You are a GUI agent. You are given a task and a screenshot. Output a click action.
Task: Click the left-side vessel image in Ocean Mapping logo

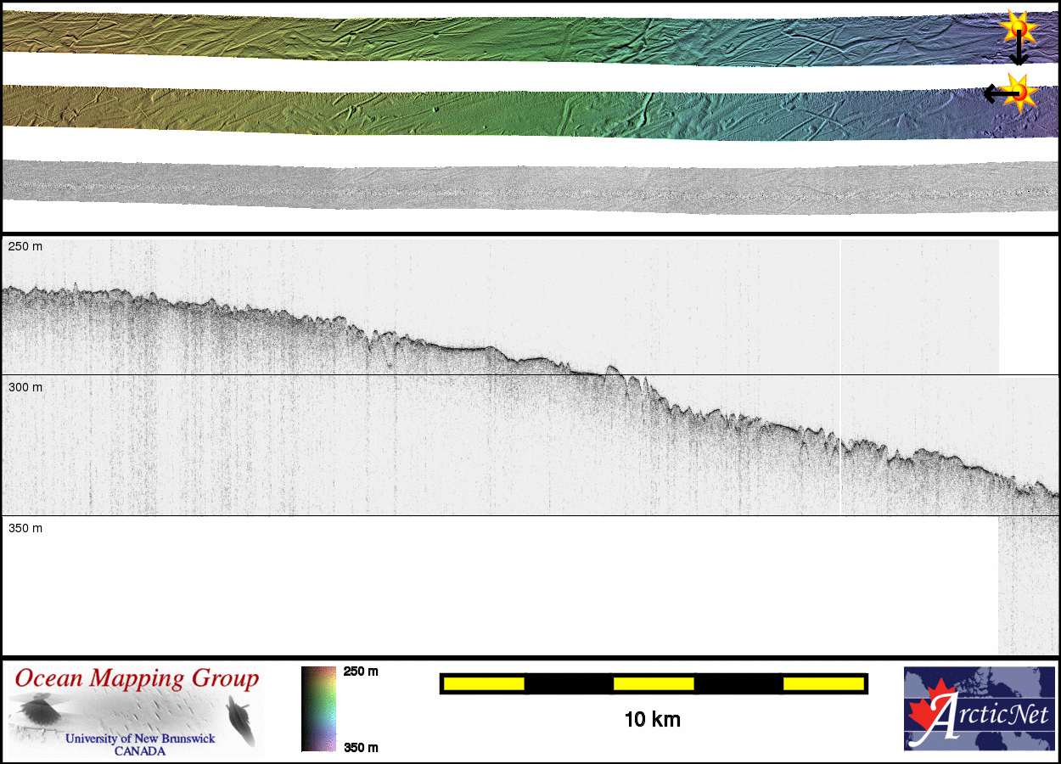[36, 710]
